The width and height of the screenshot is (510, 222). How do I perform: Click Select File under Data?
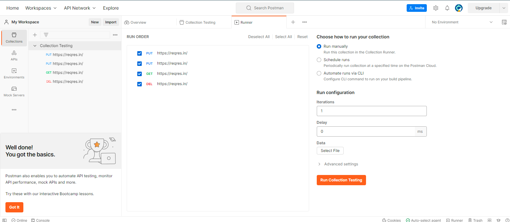(x=330, y=151)
